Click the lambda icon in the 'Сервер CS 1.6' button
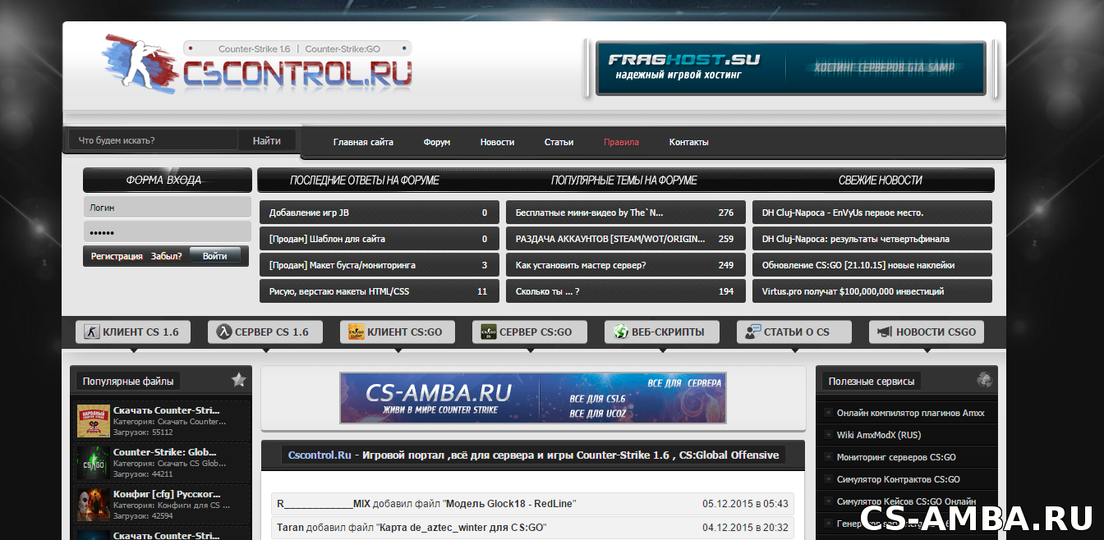Screen dimensions: 1104x540 [x=223, y=332]
